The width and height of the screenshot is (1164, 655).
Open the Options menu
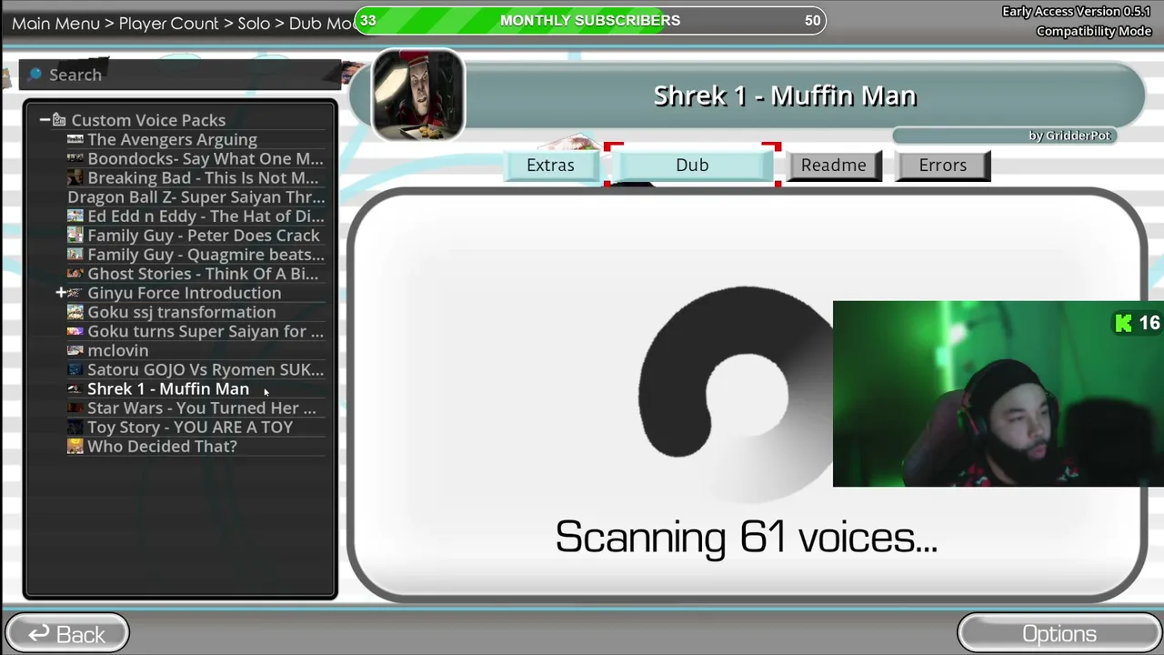(1059, 634)
